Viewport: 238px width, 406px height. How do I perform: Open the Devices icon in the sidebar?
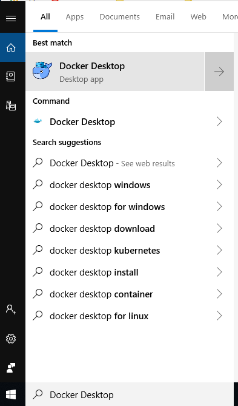click(x=11, y=106)
